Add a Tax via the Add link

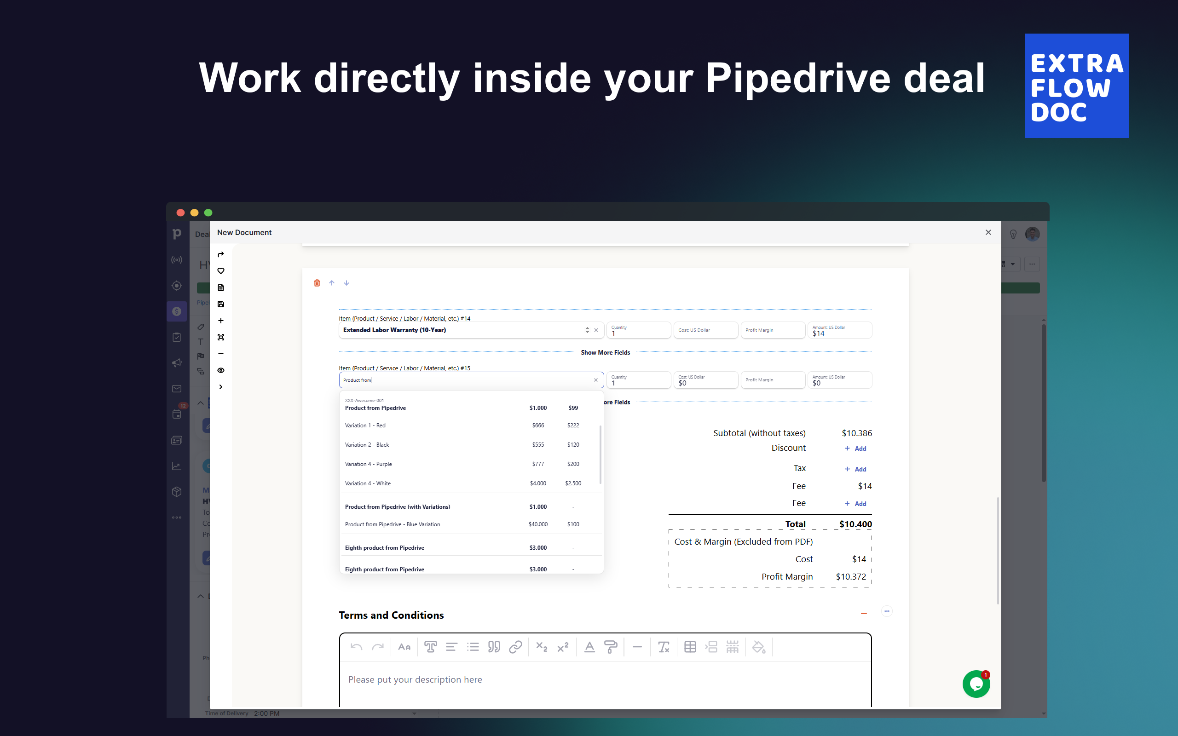pyautogui.click(x=855, y=469)
